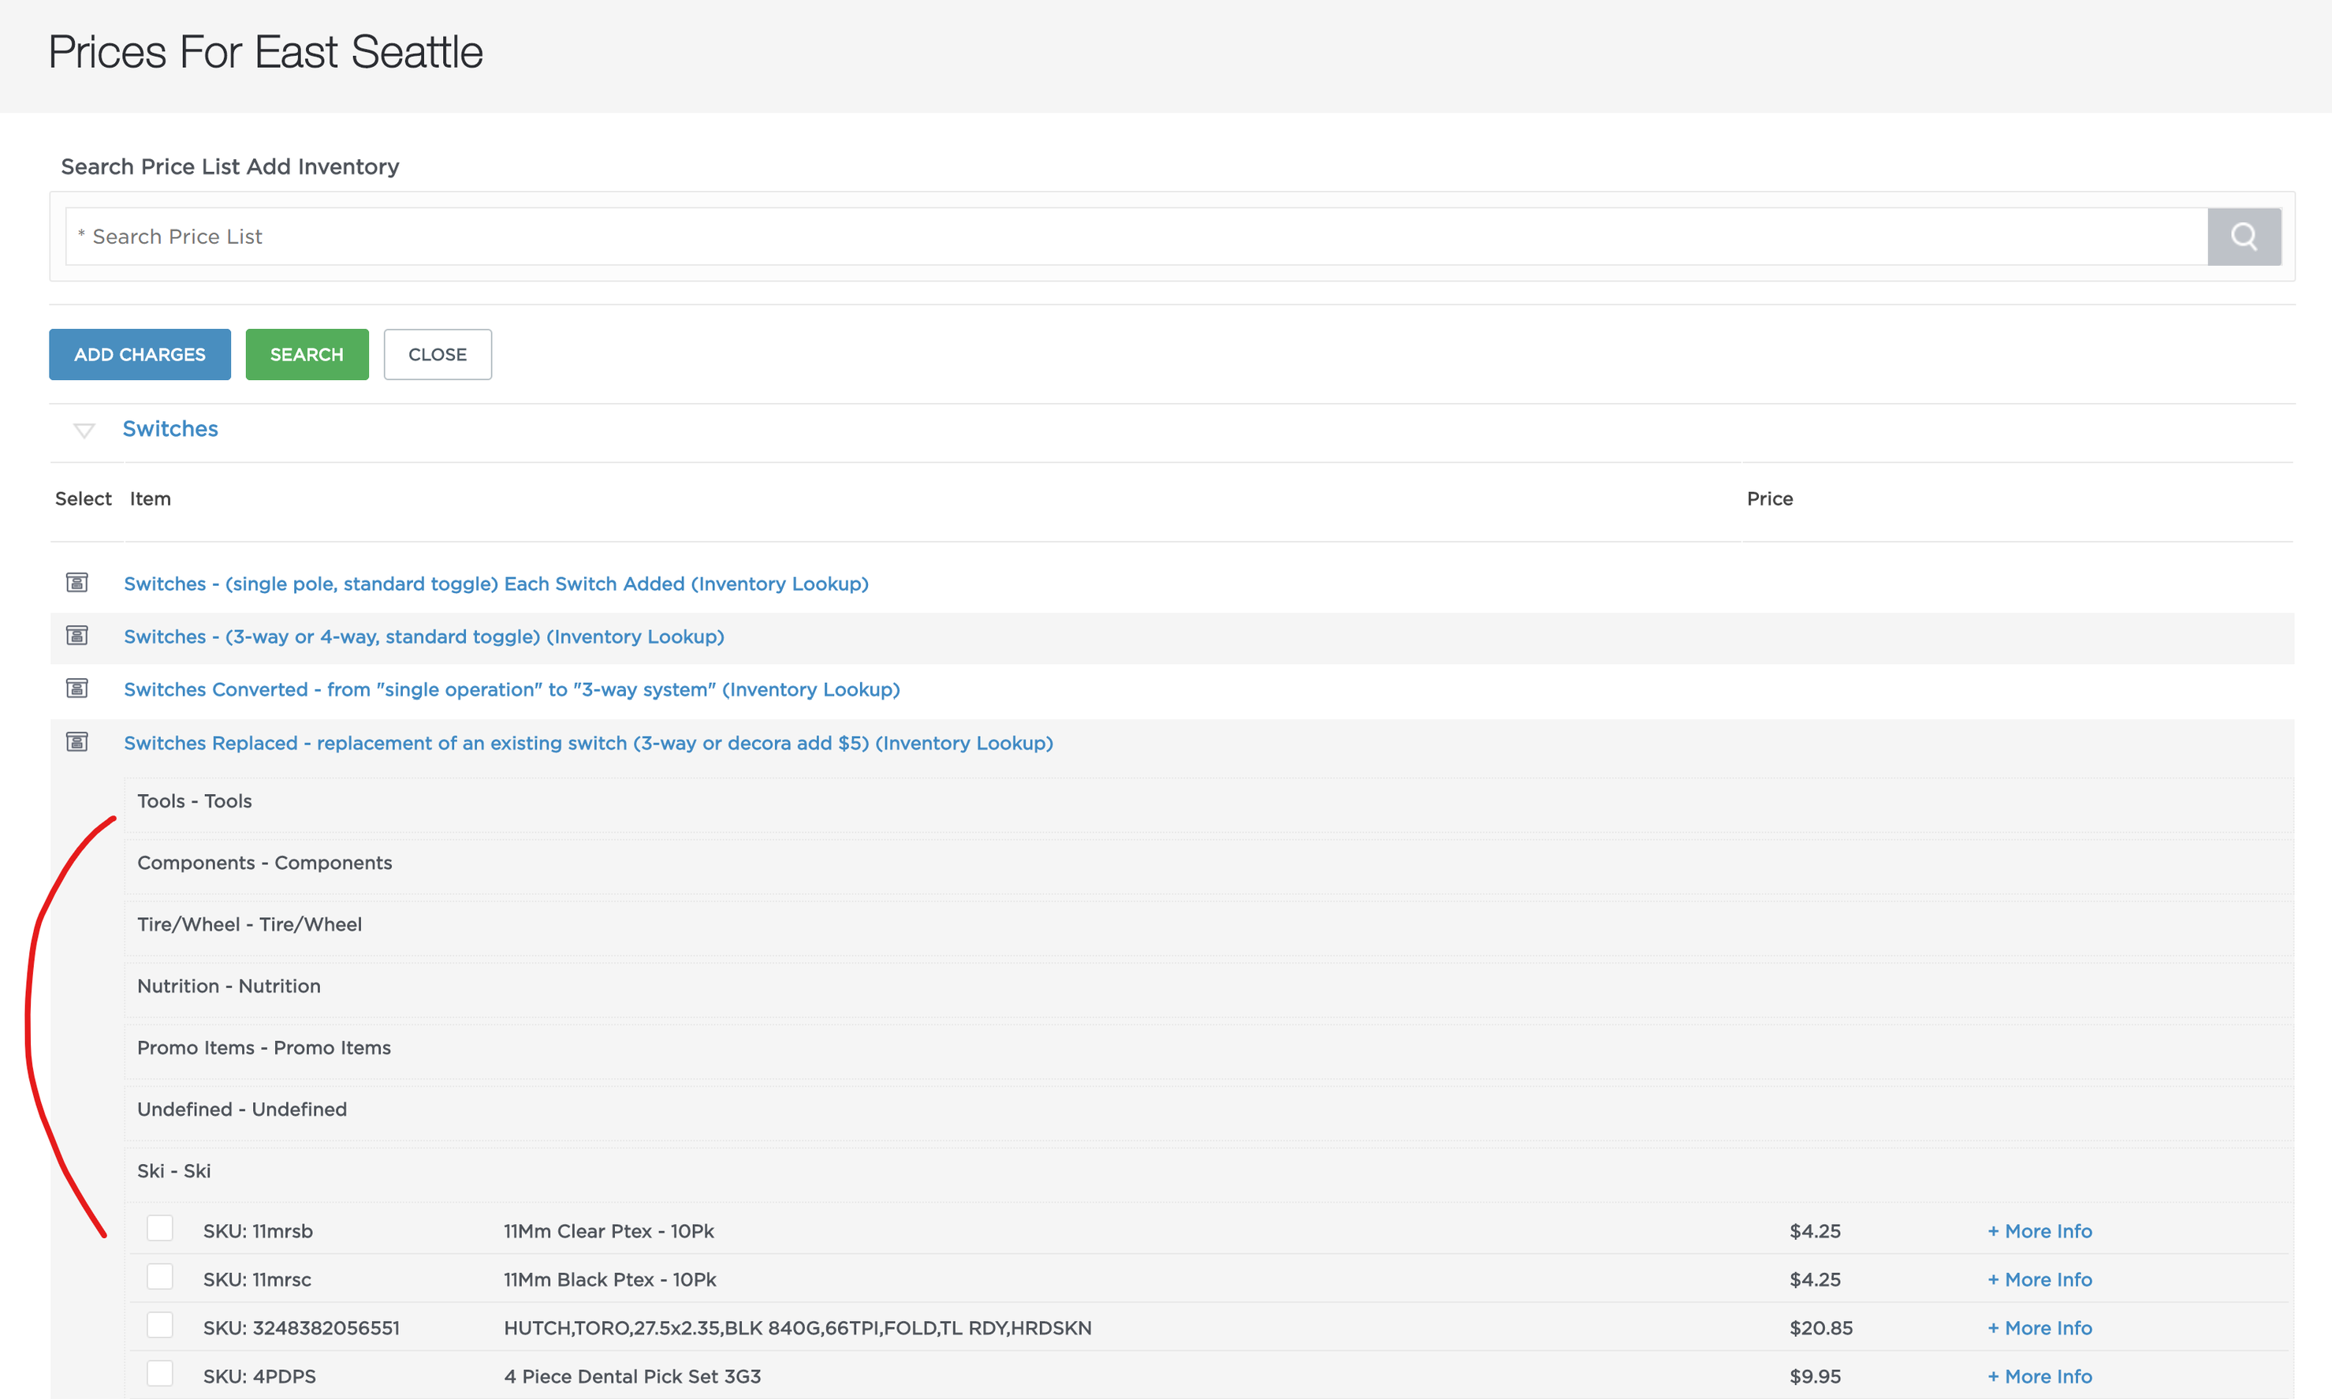Click the Select column header
Viewport: 2332px width, 1399px height.
pyautogui.click(x=83, y=498)
